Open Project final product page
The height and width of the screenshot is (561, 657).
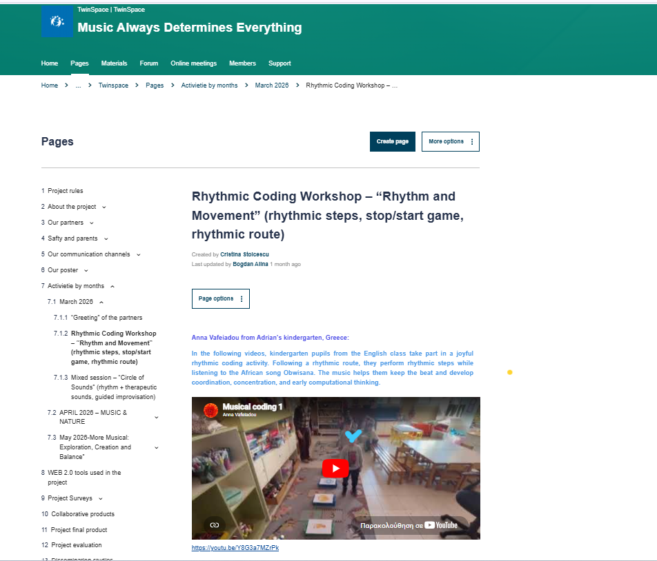(79, 530)
